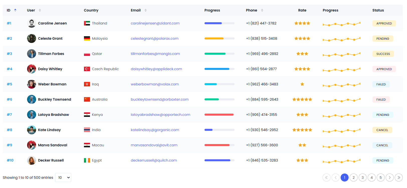Click the Status column header
The image size is (407, 188).
coord(378,10)
